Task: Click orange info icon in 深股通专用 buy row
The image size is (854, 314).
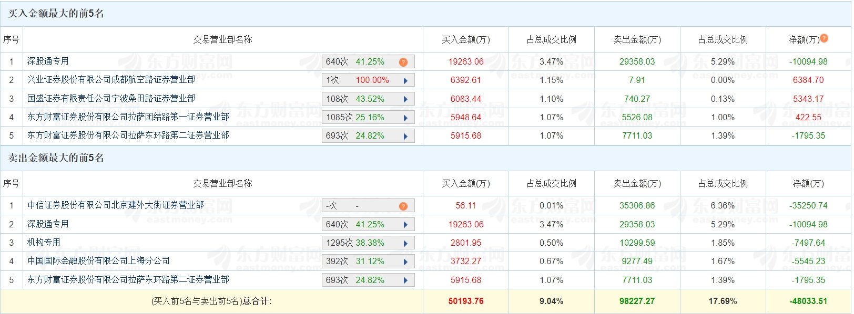Action: click(403, 62)
